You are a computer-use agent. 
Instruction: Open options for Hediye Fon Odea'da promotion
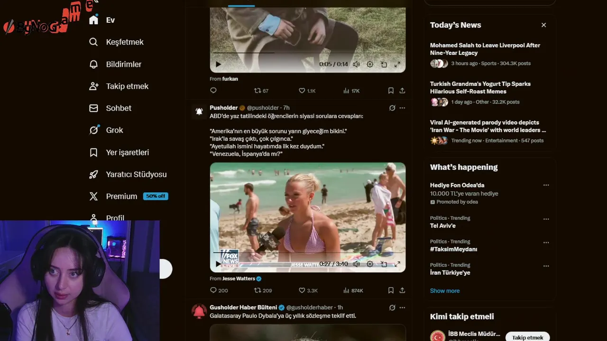coord(546,185)
